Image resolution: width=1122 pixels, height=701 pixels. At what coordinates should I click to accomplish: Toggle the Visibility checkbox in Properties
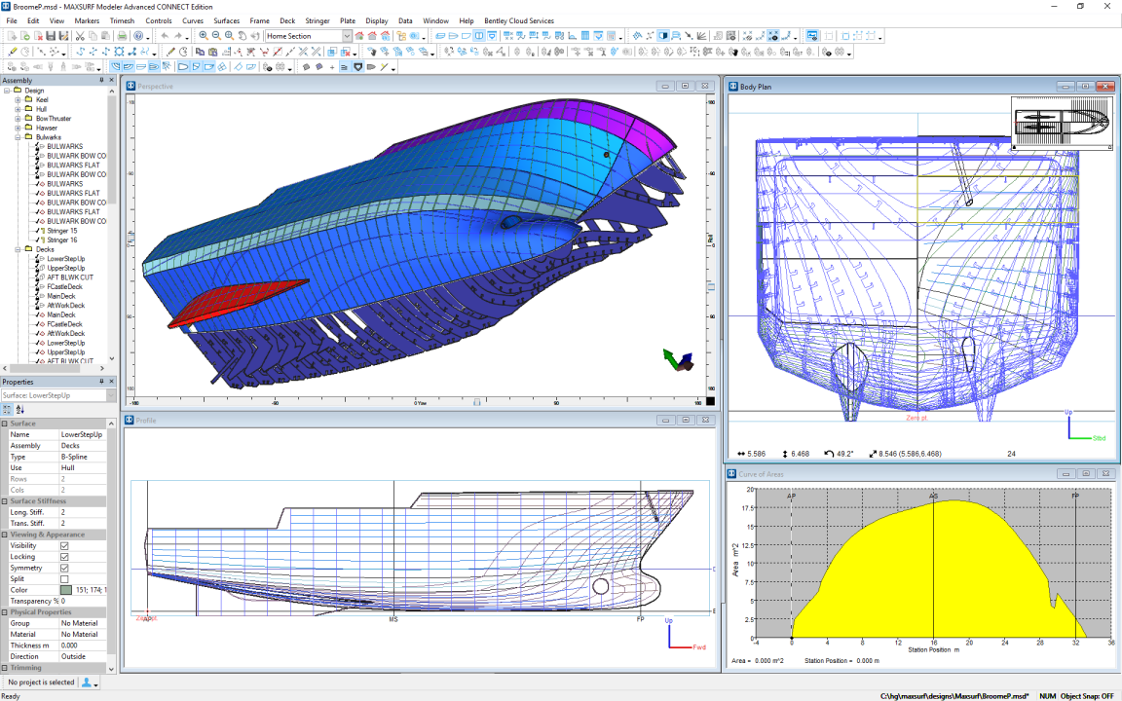pos(64,545)
